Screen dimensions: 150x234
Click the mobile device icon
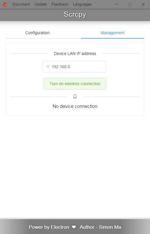pyautogui.click(x=75, y=97)
